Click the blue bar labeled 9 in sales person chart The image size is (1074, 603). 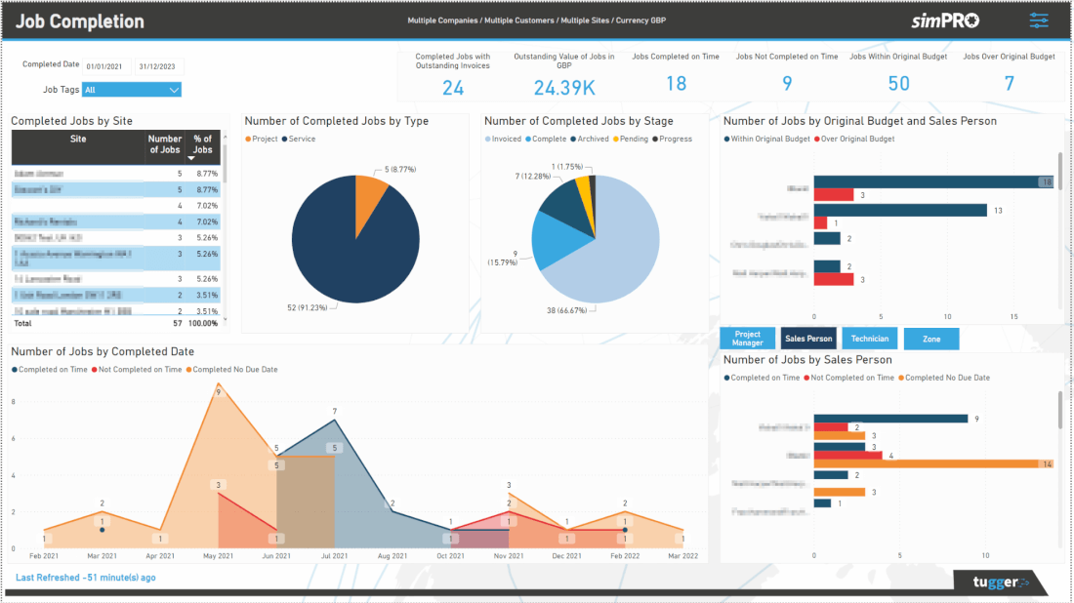(x=890, y=419)
